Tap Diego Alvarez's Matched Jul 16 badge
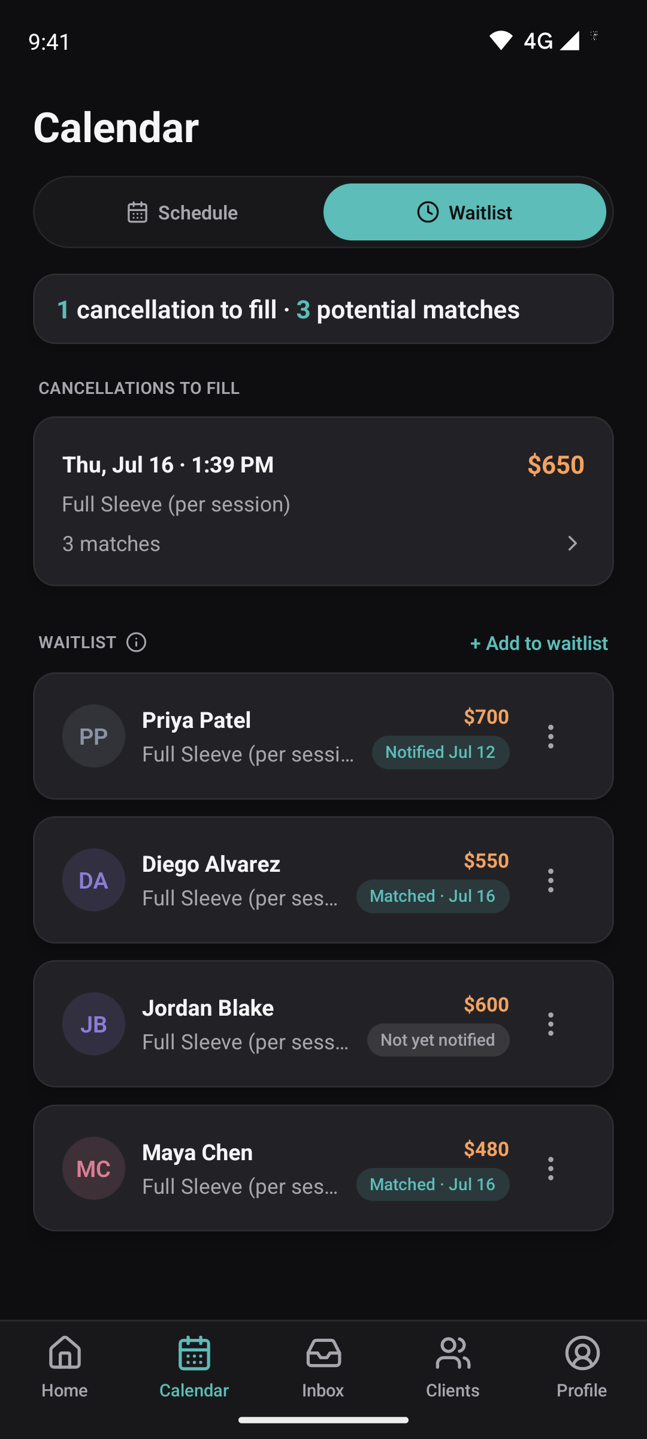 (x=433, y=896)
